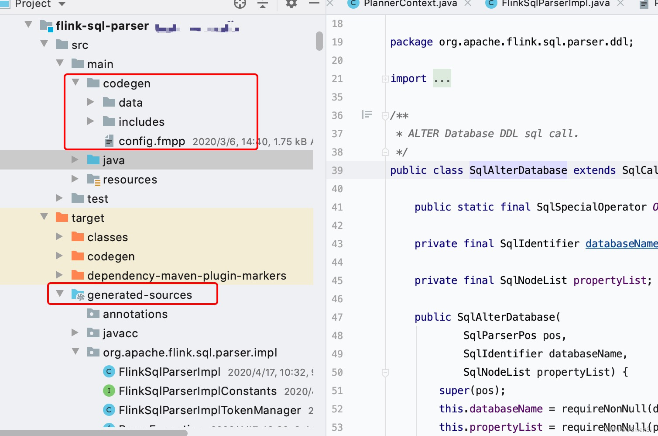
Task: Select org.apache.flink.sql.parser.impl package label
Action: pyautogui.click(x=190, y=353)
